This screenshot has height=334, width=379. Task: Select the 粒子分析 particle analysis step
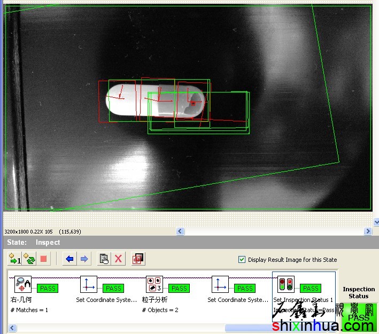(x=154, y=285)
